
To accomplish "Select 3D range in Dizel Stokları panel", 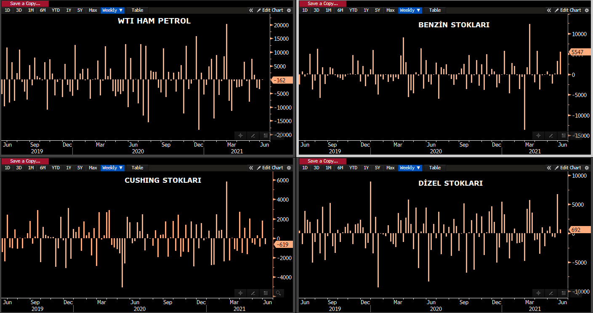I will click(316, 168).
